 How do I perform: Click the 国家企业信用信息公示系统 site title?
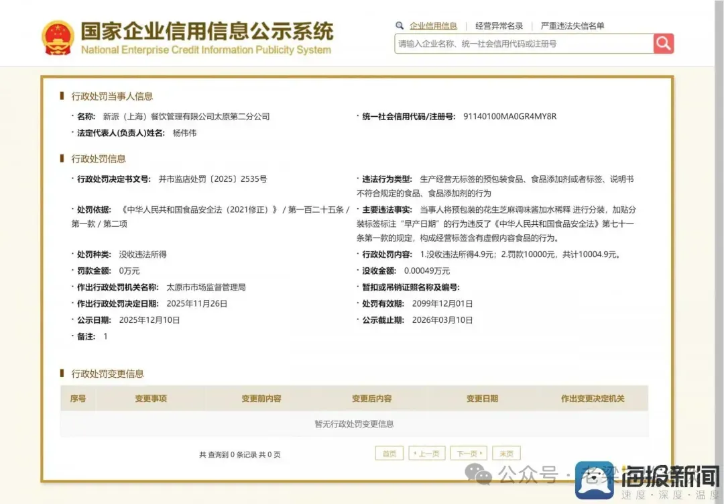click(x=207, y=31)
